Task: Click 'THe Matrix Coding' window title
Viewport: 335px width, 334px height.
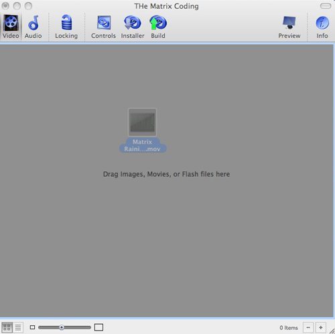Action: pos(166,6)
